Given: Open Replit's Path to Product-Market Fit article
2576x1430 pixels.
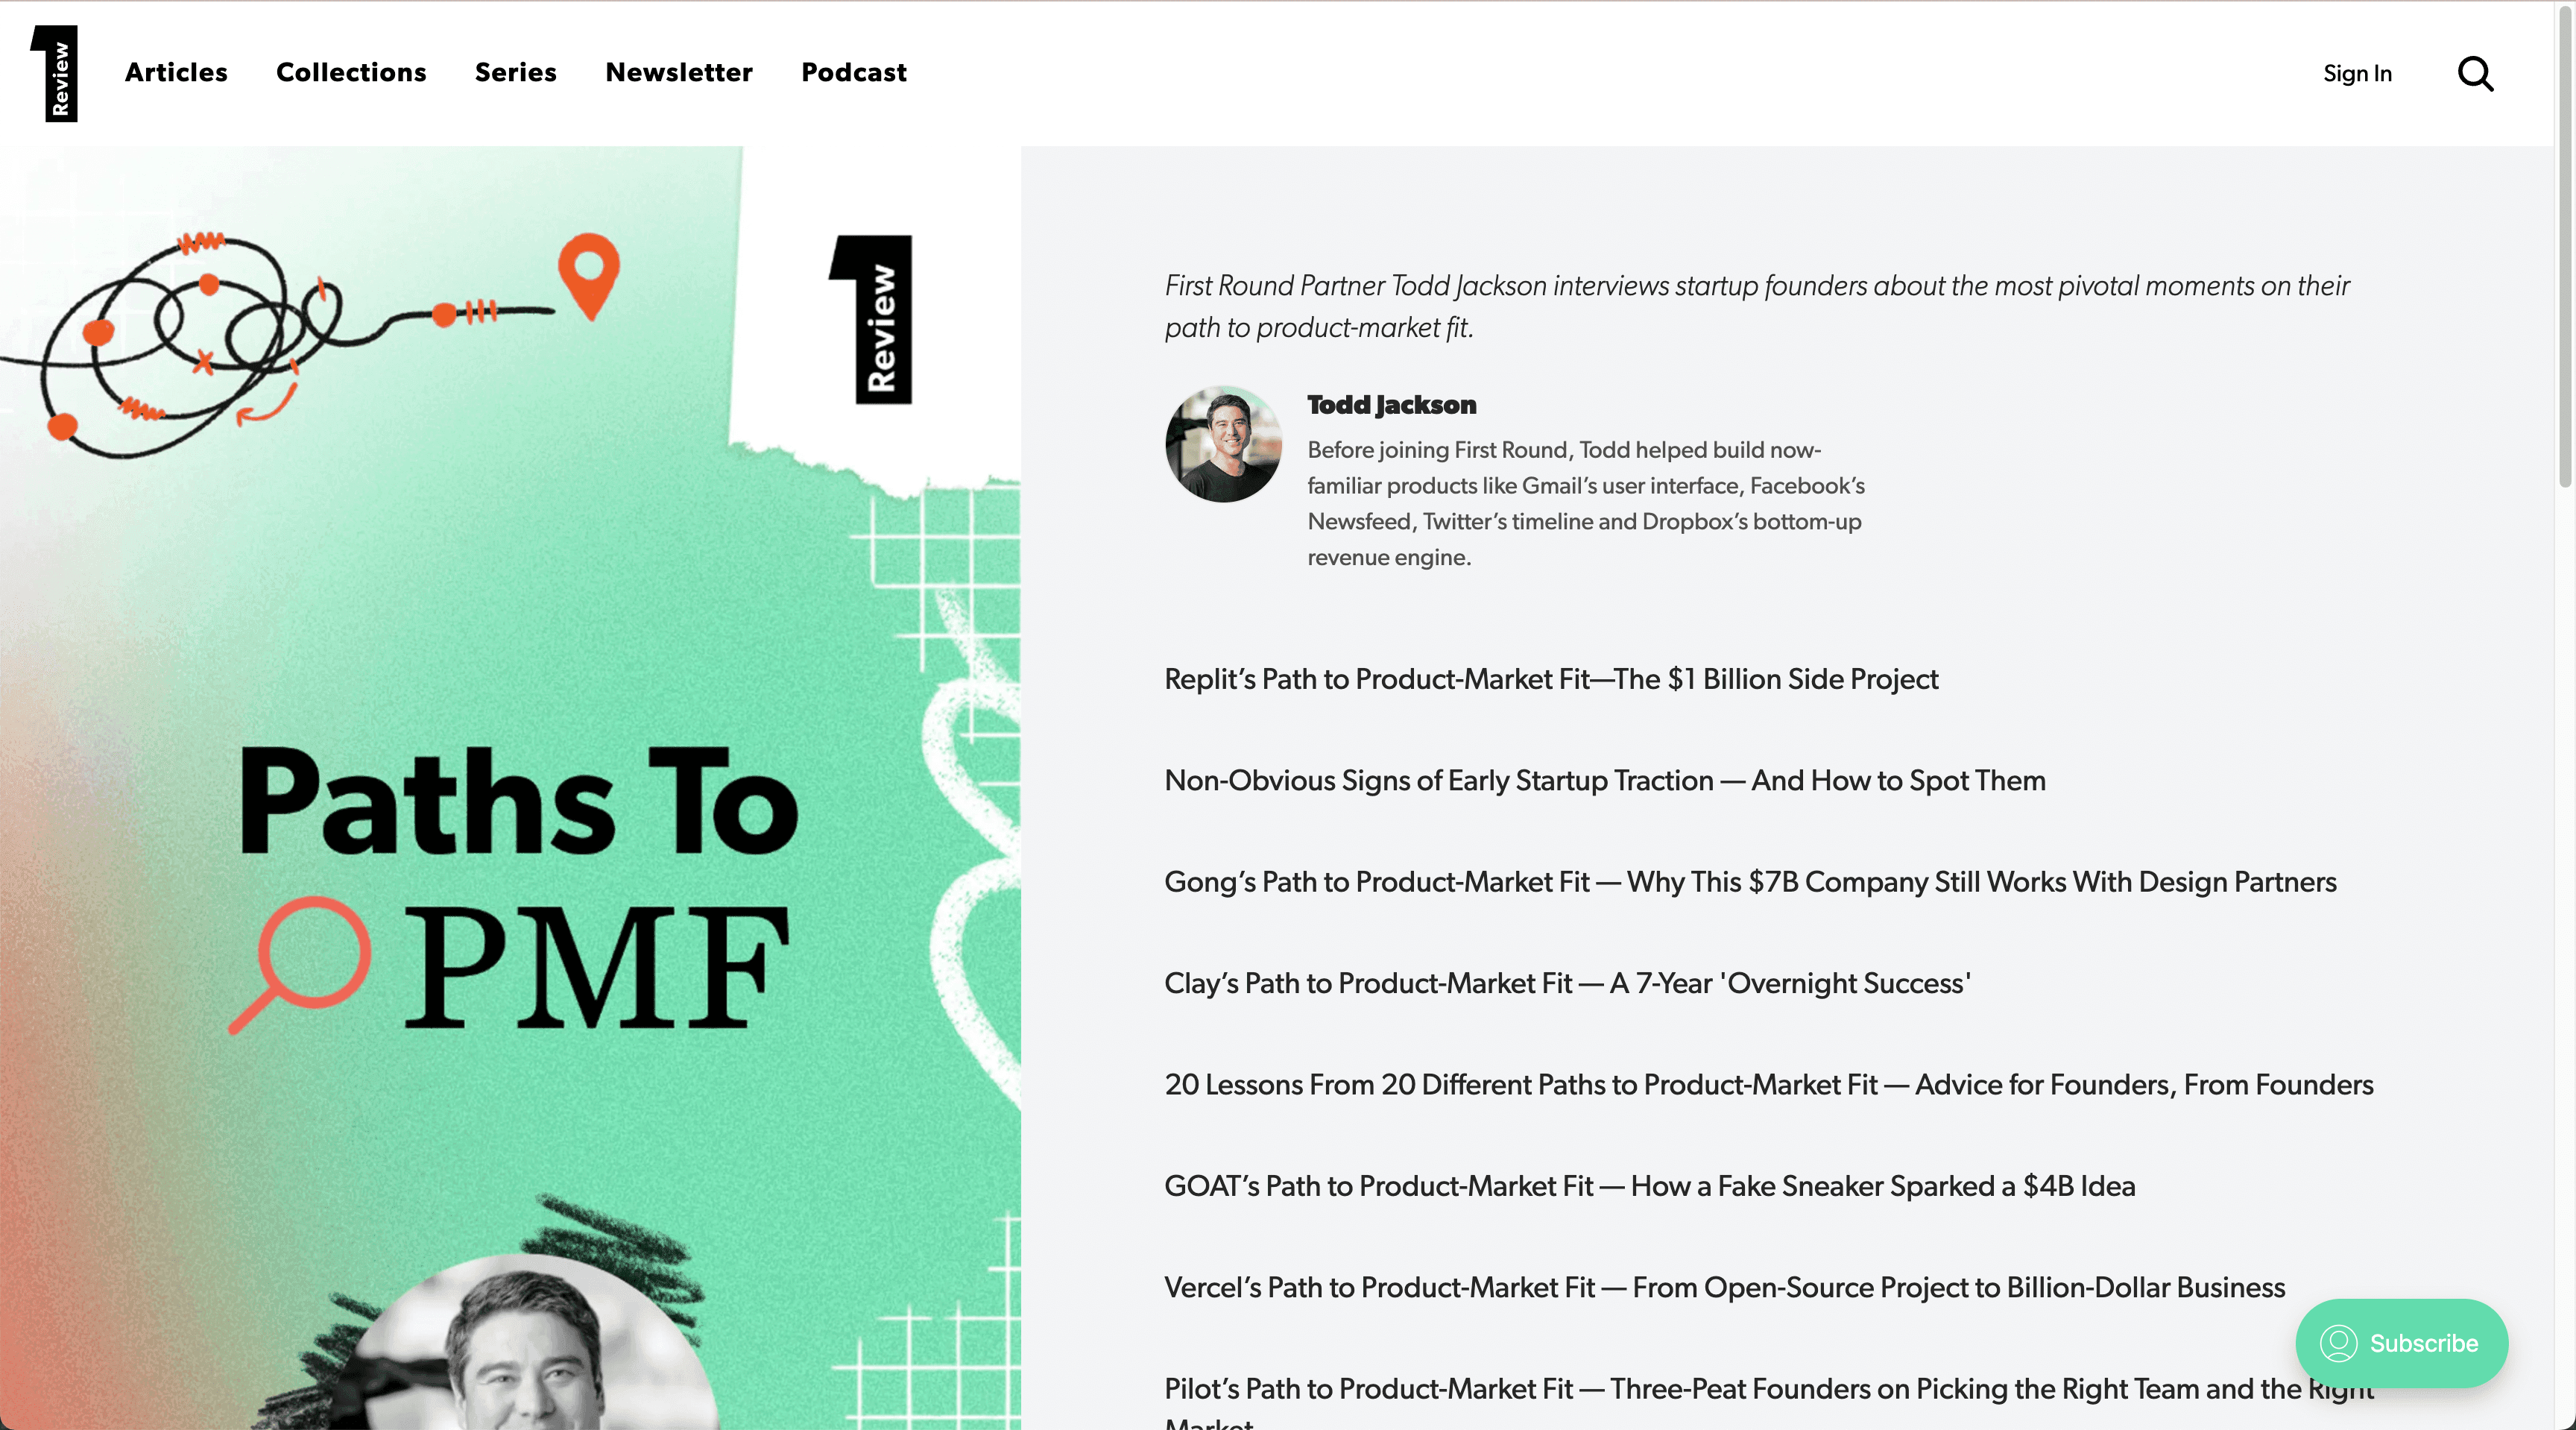Looking at the screenshot, I should [1551, 679].
